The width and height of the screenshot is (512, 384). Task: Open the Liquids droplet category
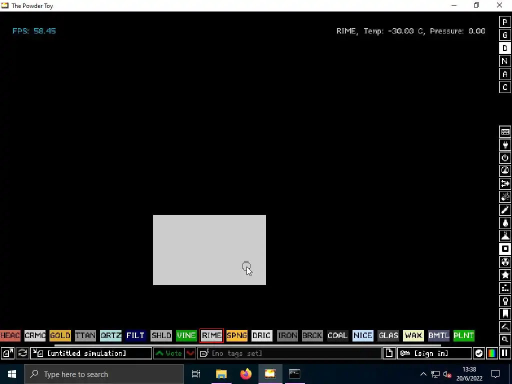click(x=505, y=223)
